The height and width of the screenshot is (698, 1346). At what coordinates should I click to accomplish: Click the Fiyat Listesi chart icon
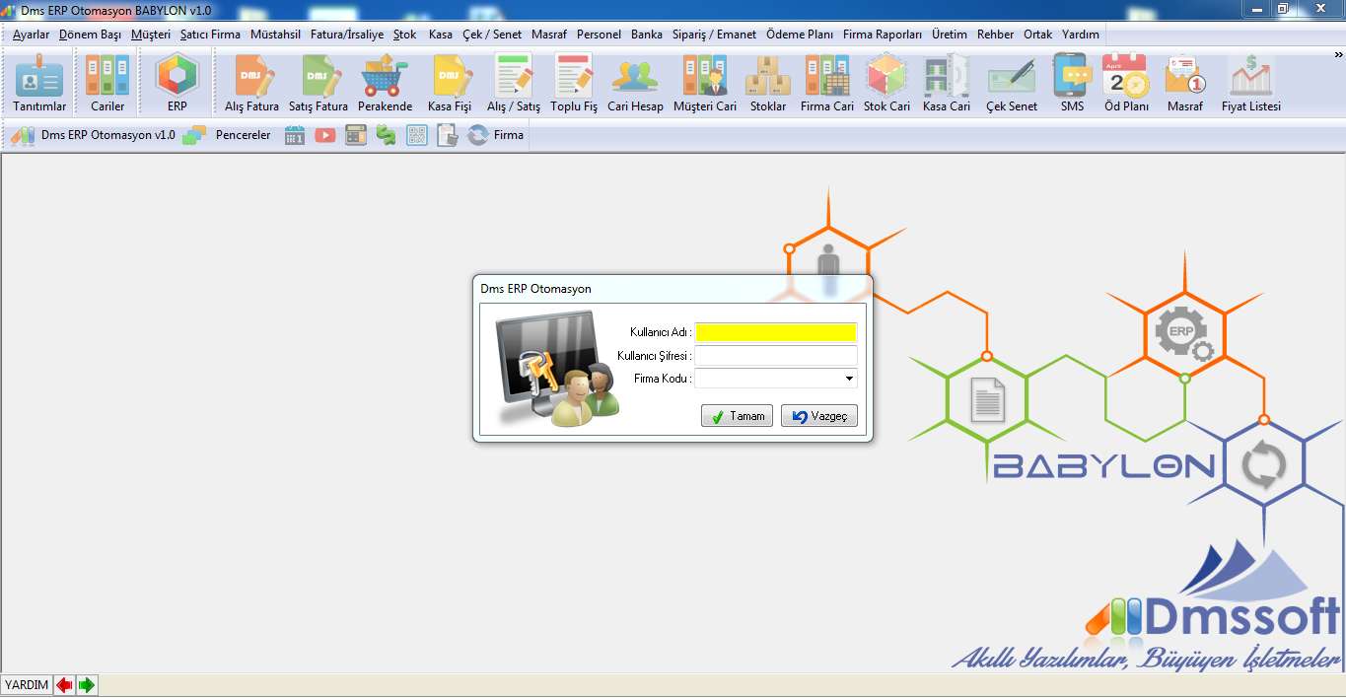point(1250,83)
